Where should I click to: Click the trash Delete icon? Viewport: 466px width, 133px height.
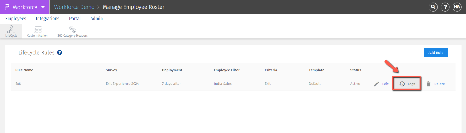tap(428, 84)
